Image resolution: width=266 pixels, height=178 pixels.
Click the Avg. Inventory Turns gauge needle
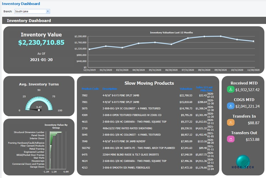[34, 109]
